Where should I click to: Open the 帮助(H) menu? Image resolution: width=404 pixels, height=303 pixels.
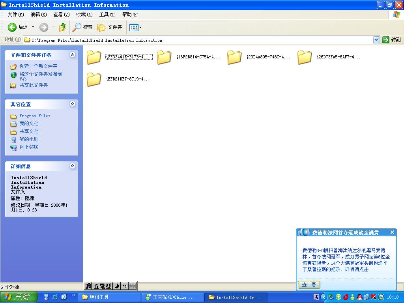pos(130,15)
